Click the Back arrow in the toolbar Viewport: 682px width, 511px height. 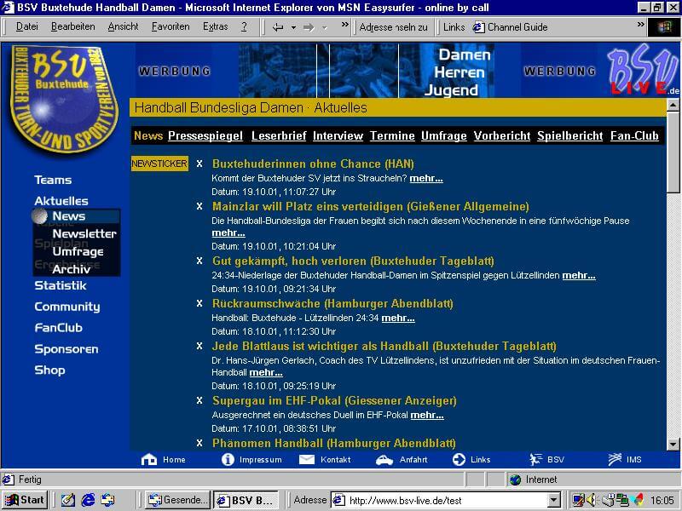pyautogui.click(x=278, y=27)
